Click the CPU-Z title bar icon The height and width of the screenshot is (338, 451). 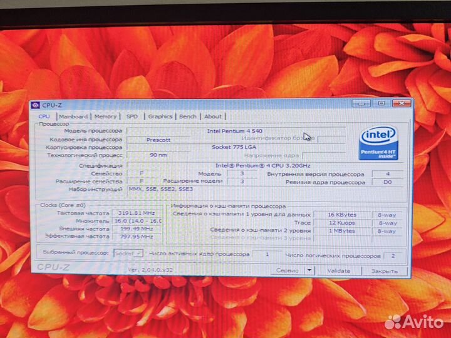coord(36,105)
